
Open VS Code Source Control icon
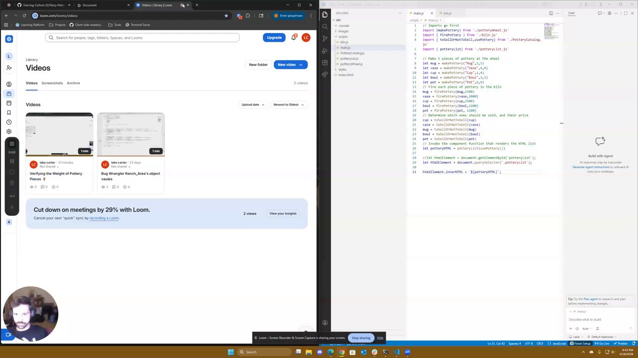click(325, 38)
